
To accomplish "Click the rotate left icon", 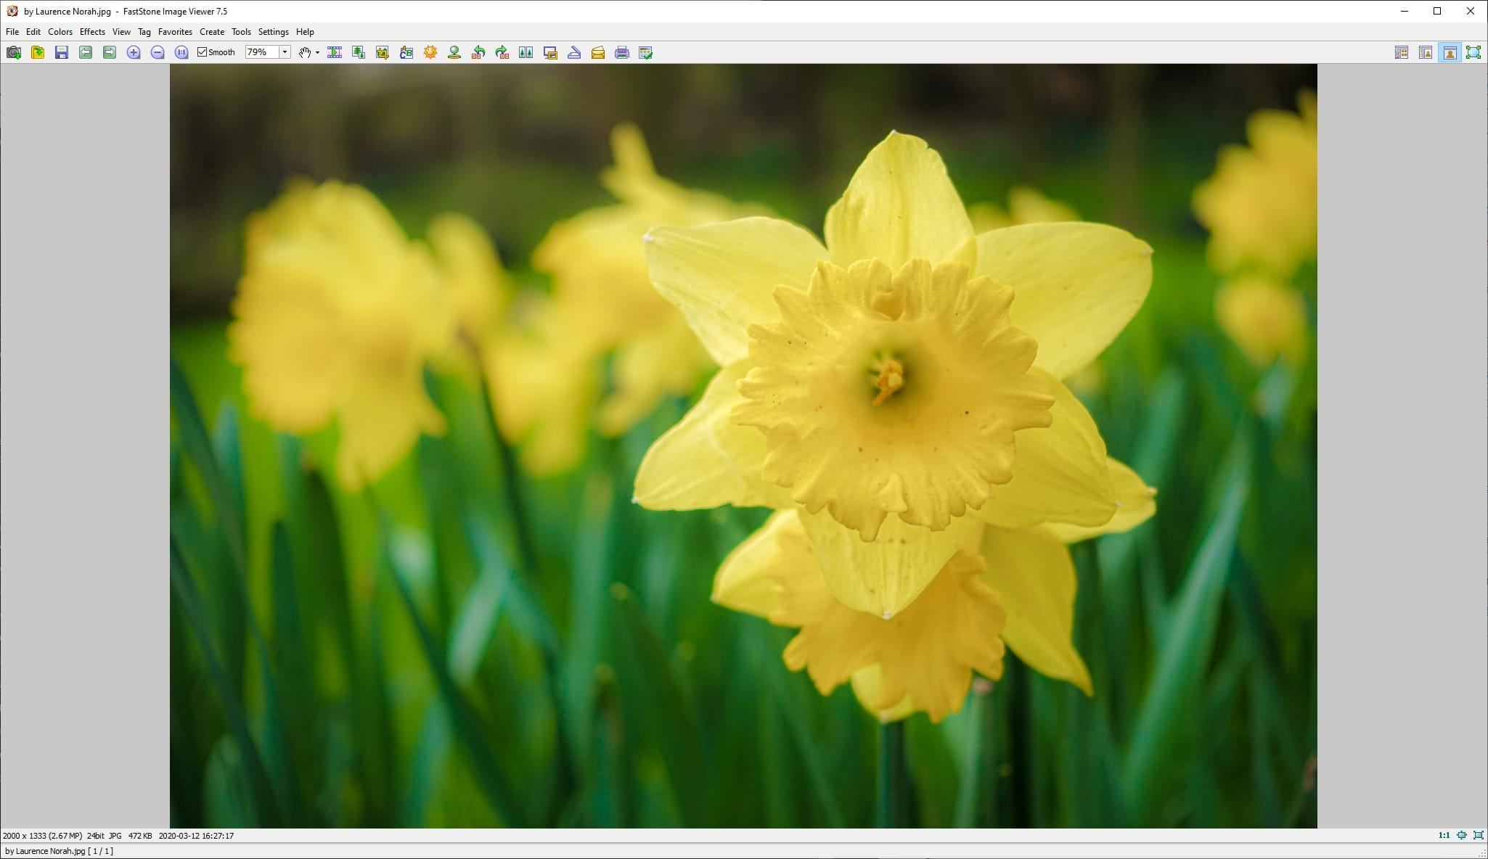I will click(478, 52).
